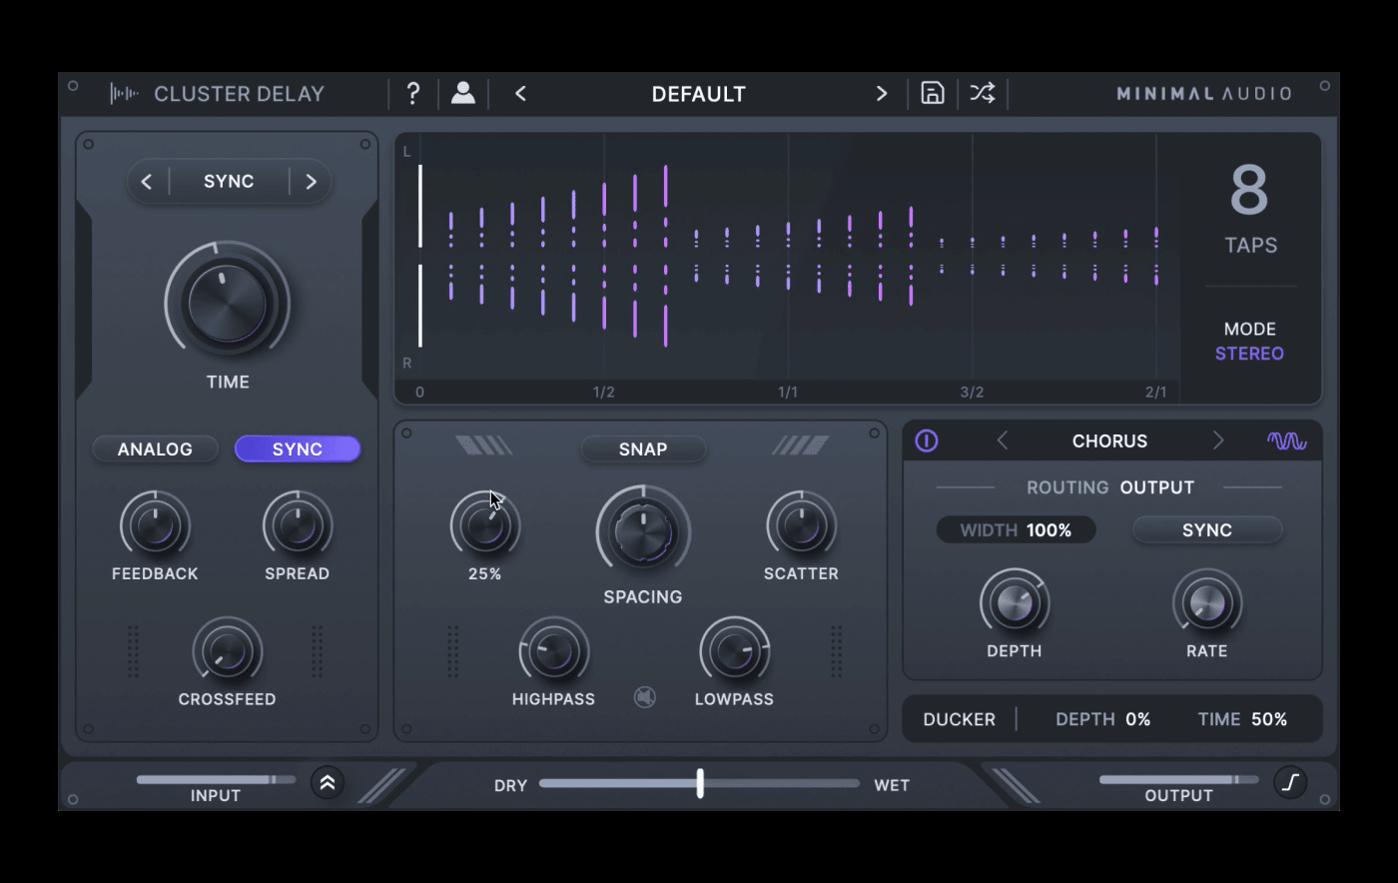This screenshot has height=883, width=1398.
Task: Click the Minimal Audio logo
Action: [x=1204, y=93]
